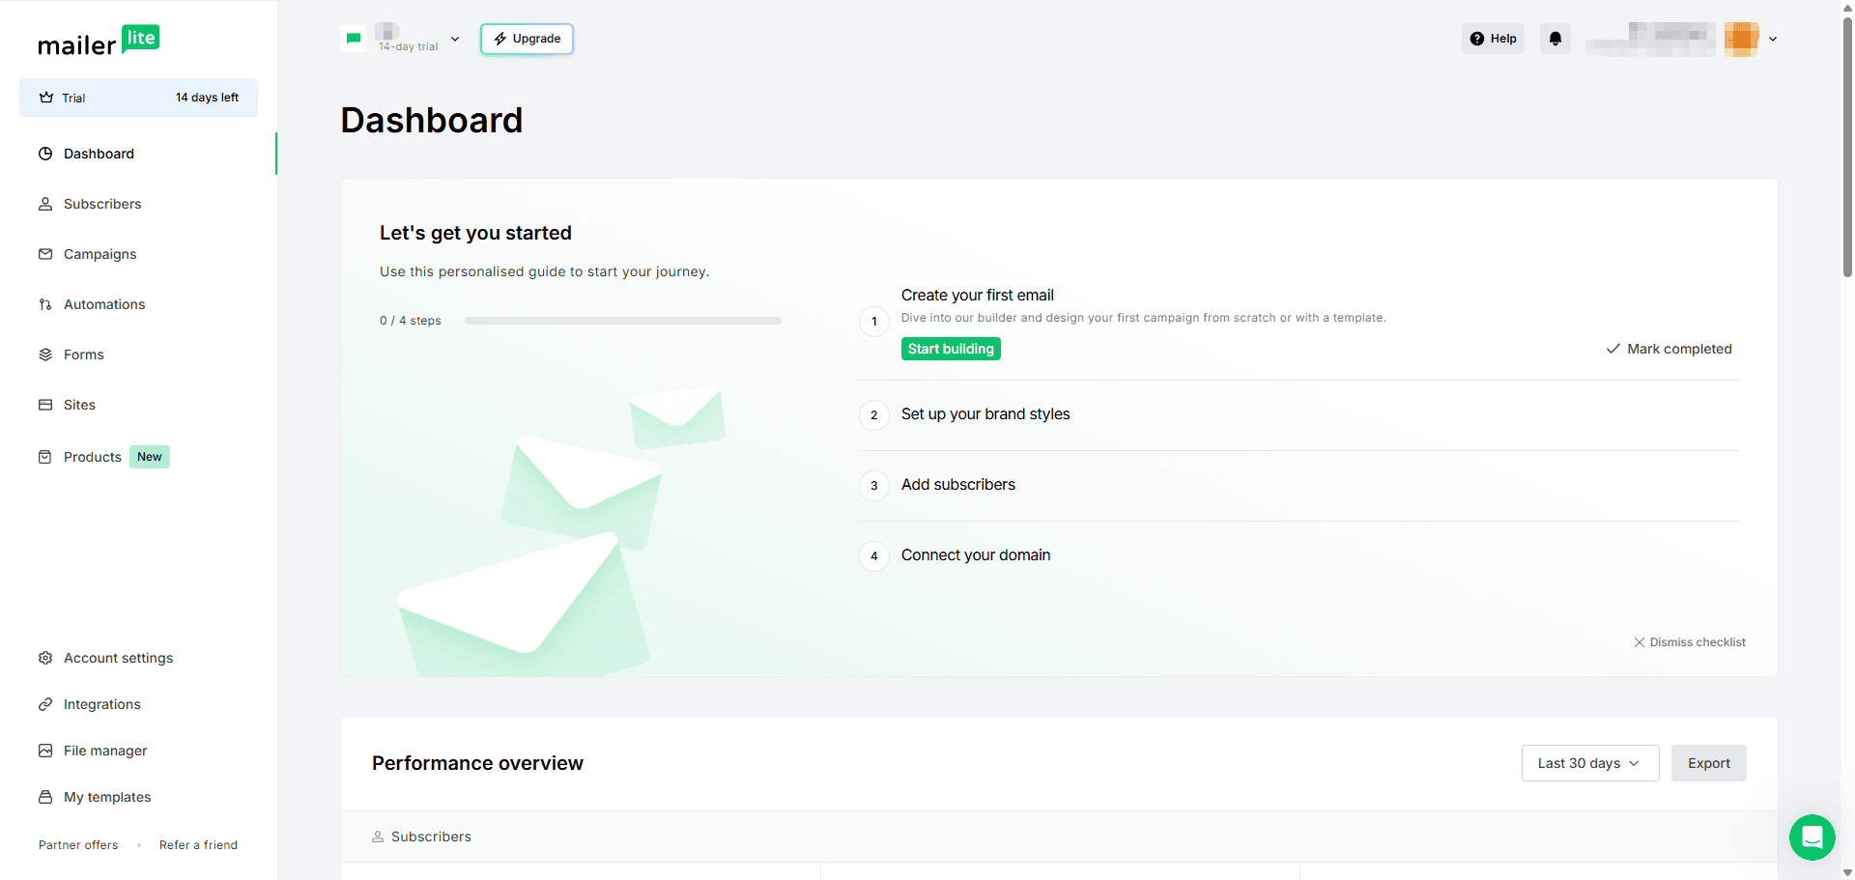Open the chat support bubble
This screenshot has height=880, width=1855.
pyautogui.click(x=1812, y=837)
